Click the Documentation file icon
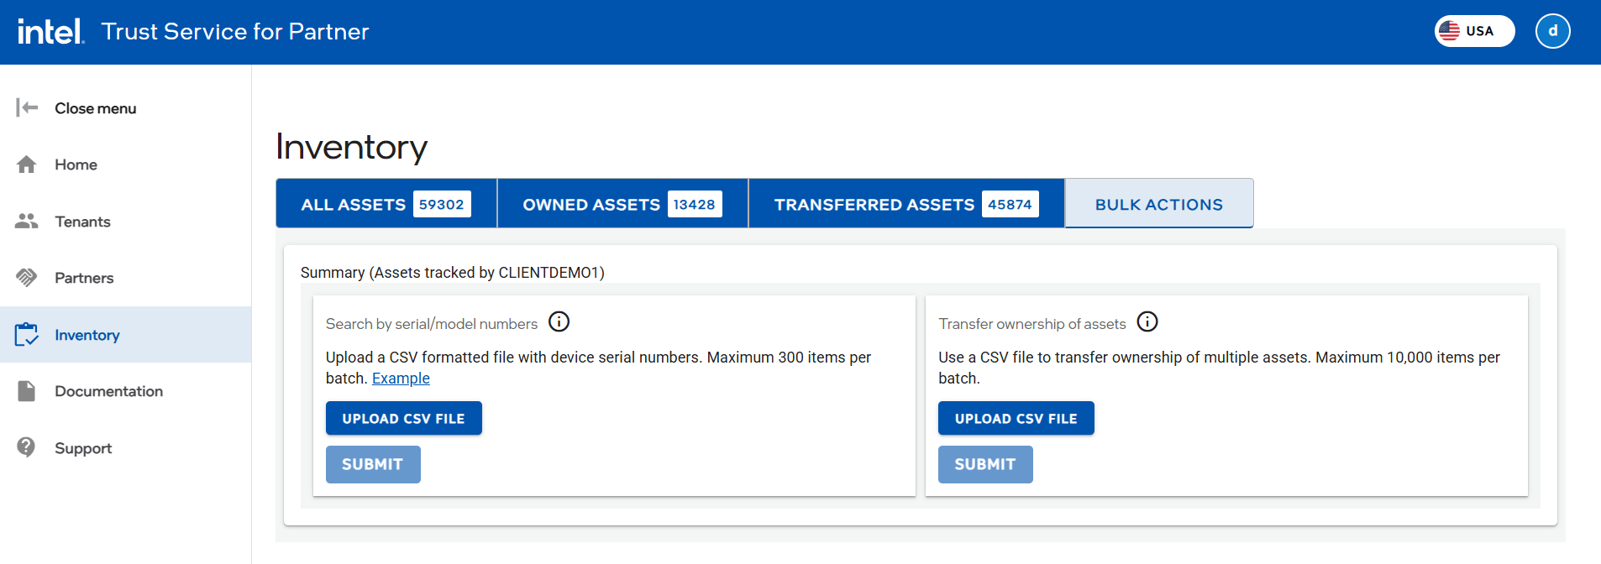This screenshot has width=1601, height=564. pyautogui.click(x=27, y=391)
